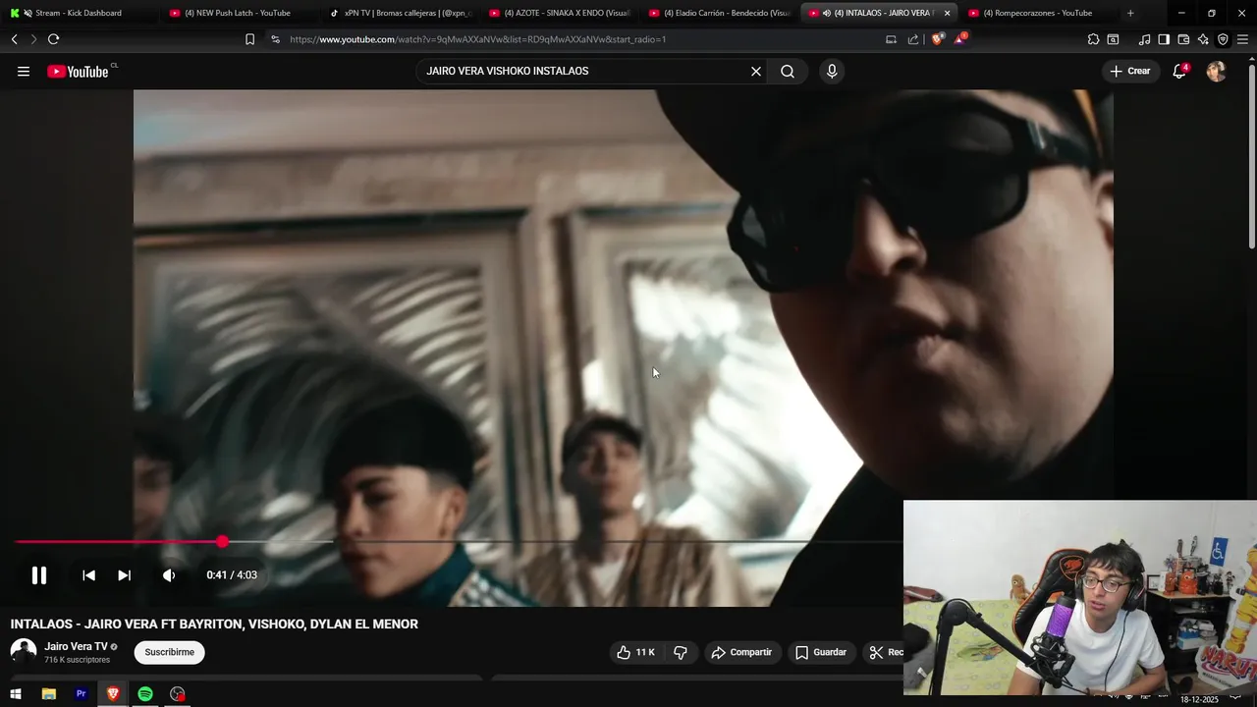The height and width of the screenshot is (707, 1257).
Task: Click the page vertical scrollbar
Action: pos(1251,157)
